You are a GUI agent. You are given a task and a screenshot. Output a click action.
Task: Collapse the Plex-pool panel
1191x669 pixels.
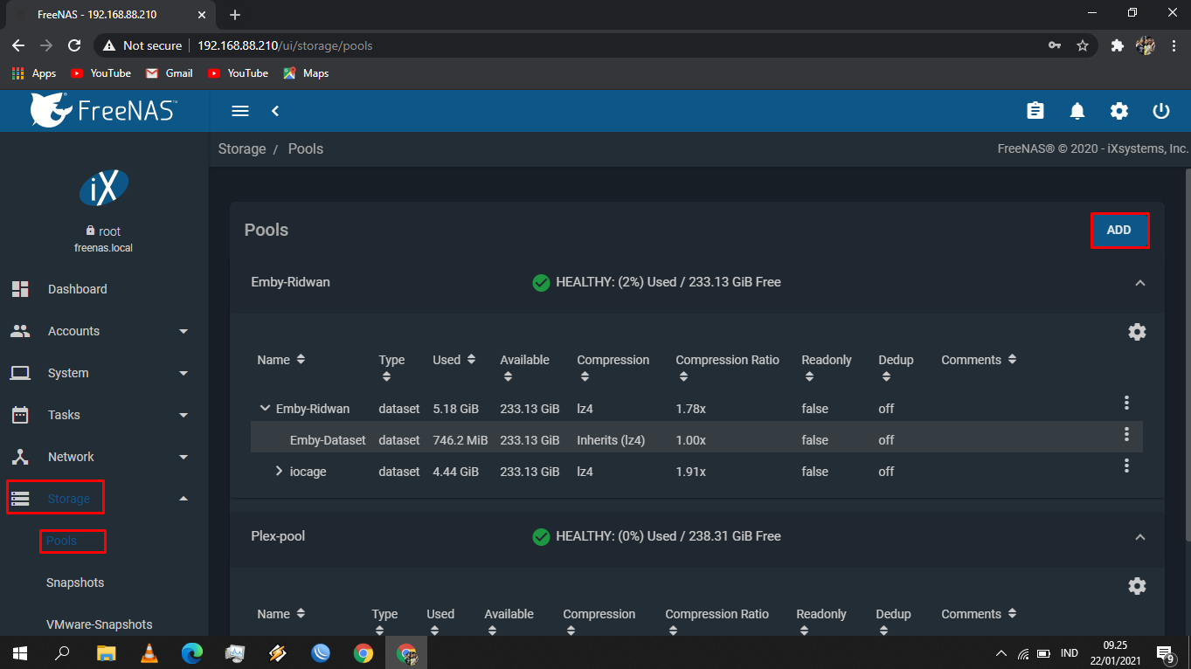[x=1139, y=537]
